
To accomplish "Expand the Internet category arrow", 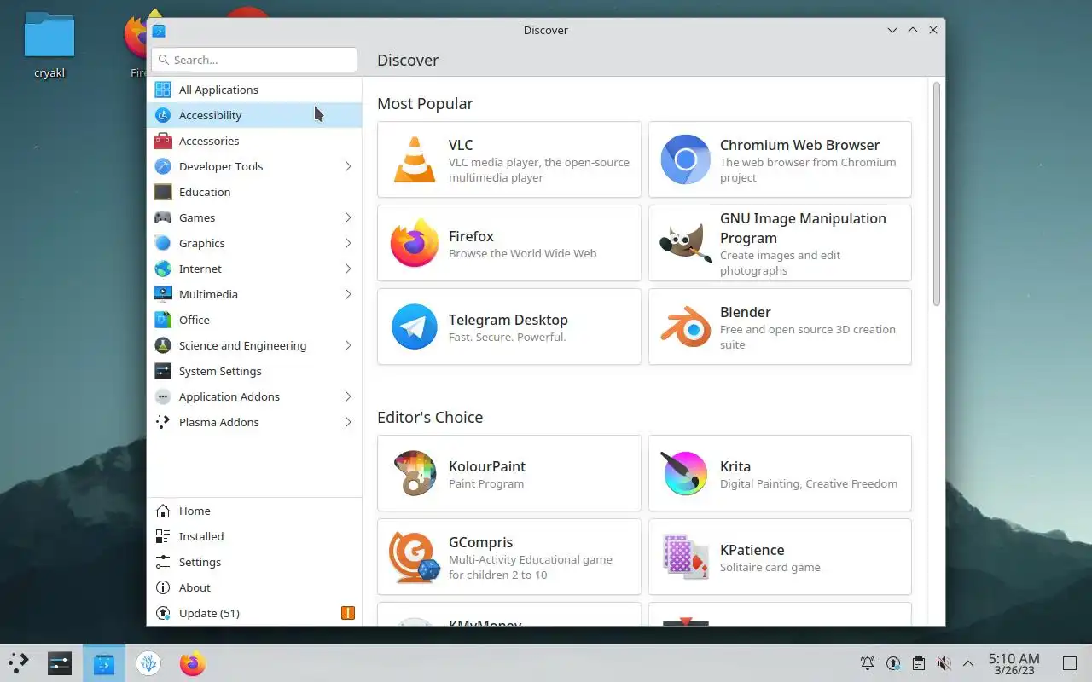I will coord(348,269).
